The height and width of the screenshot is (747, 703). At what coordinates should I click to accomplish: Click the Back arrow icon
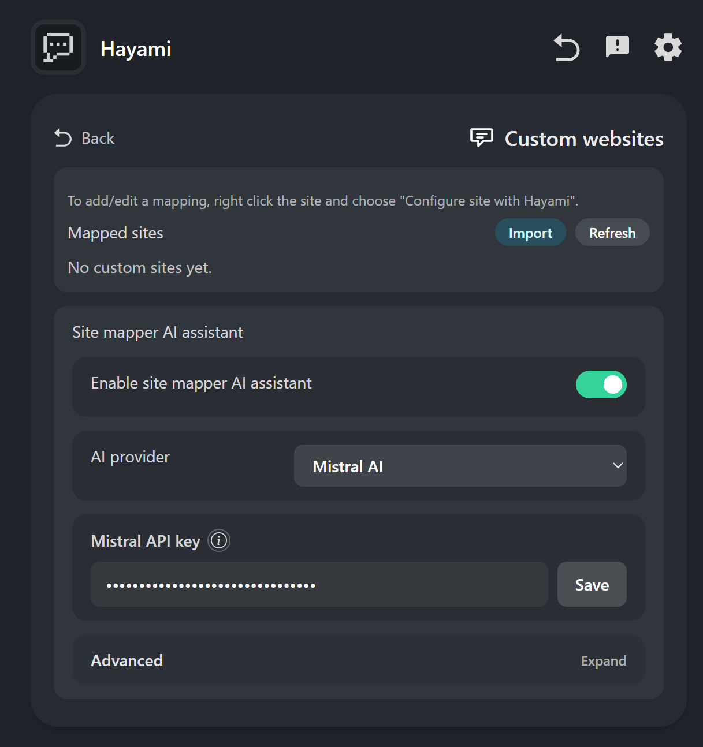[63, 138]
